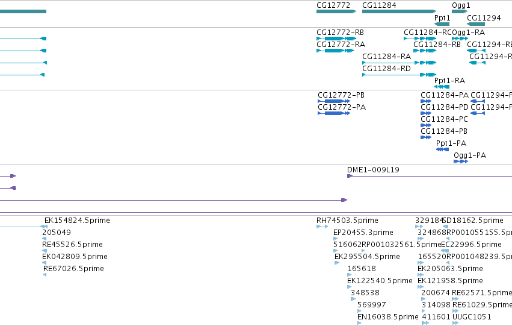Click the 205049 EST label

[56, 233]
